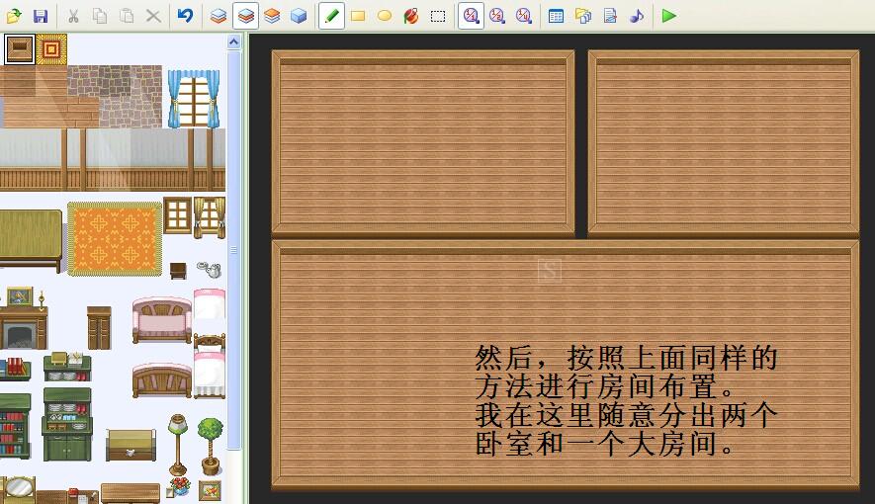The width and height of the screenshot is (875, 504).
Task: Select the Pencil drawing tool
Action: click(x=331, y=16)
